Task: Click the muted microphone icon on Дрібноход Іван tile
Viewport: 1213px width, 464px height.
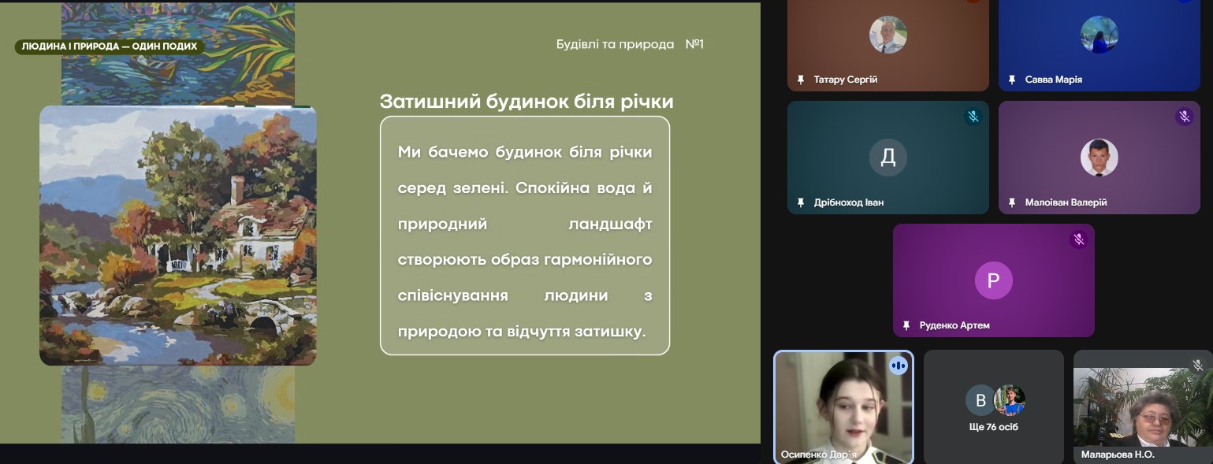Action: [x=973, y=117]
